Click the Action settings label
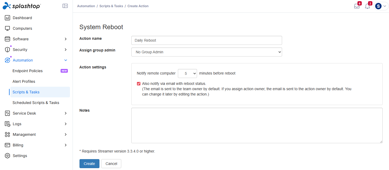Viewport: 389px width, 170px height. pos(93,67)
